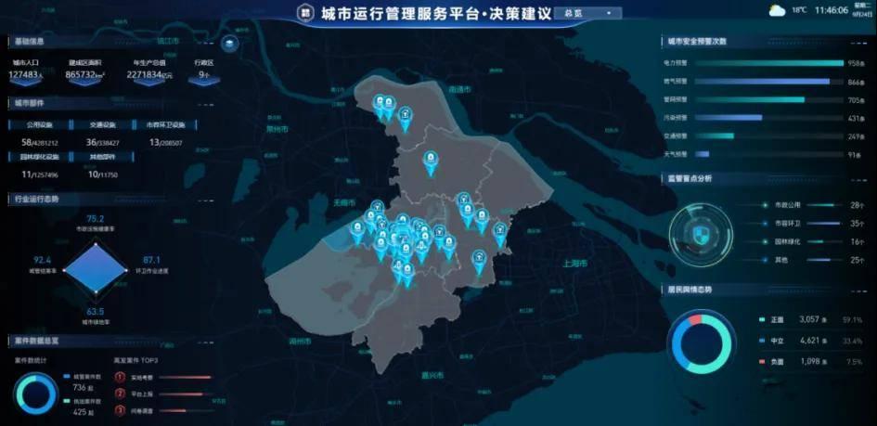This screenshot has width=877, height=426.
Task: Select the 公用设施 component tab
Action: (40, 124)
